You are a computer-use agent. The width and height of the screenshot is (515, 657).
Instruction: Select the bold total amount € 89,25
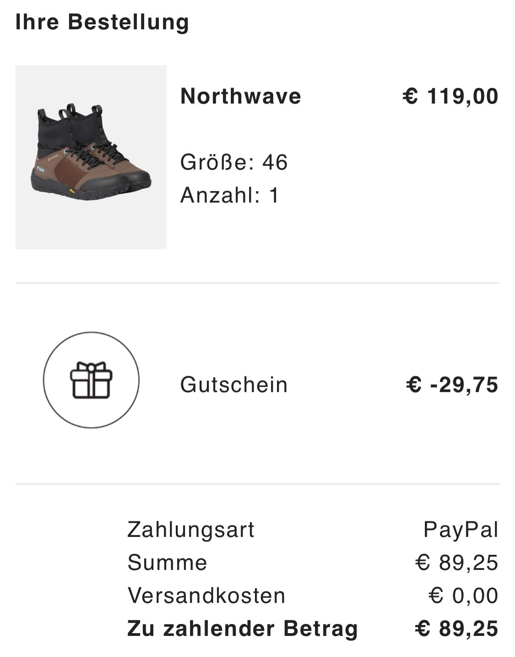456,629
